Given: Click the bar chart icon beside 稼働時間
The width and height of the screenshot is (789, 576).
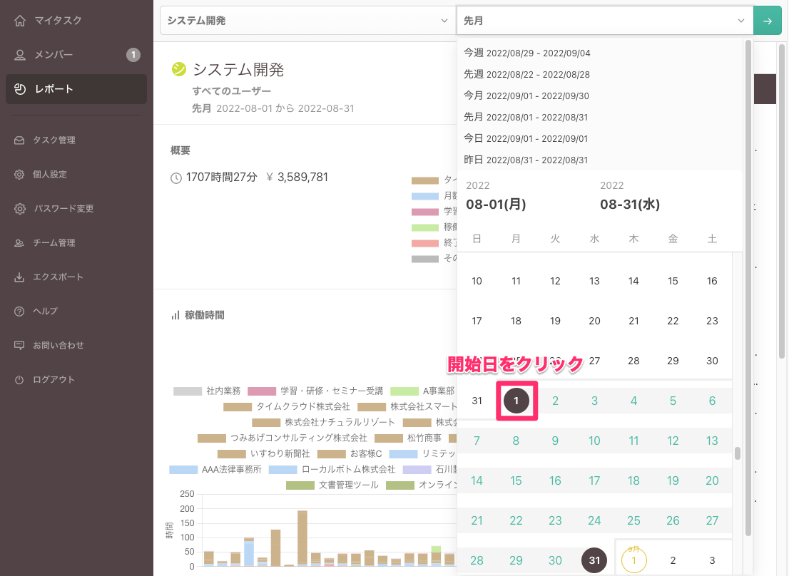Looking at the screenshot, I should pyautogui.click(x=177, y=314).
